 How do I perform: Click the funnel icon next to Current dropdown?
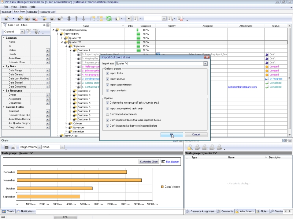click(x=29, y=32)
